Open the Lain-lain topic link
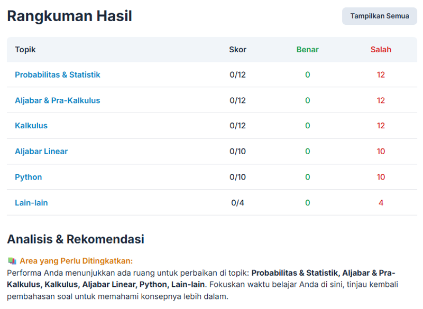Image resolution: width=423 pixels, height=309 pixels. (x=31, y=203)
